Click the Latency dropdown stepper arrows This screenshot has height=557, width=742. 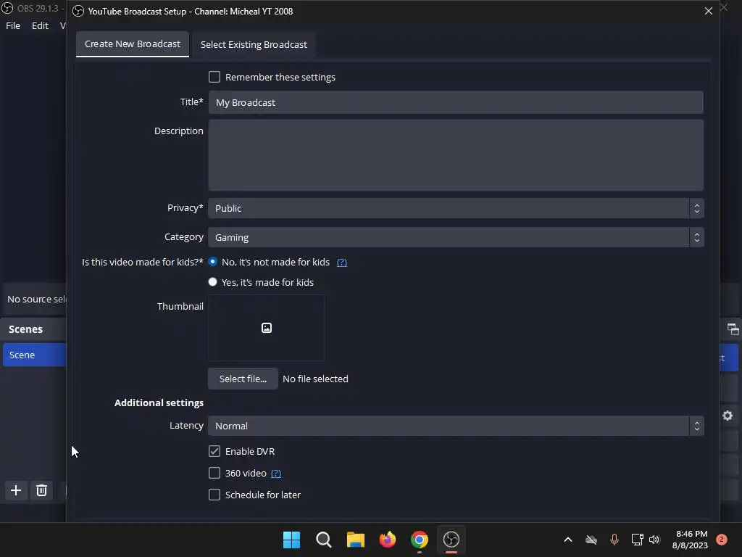point(696,426)
